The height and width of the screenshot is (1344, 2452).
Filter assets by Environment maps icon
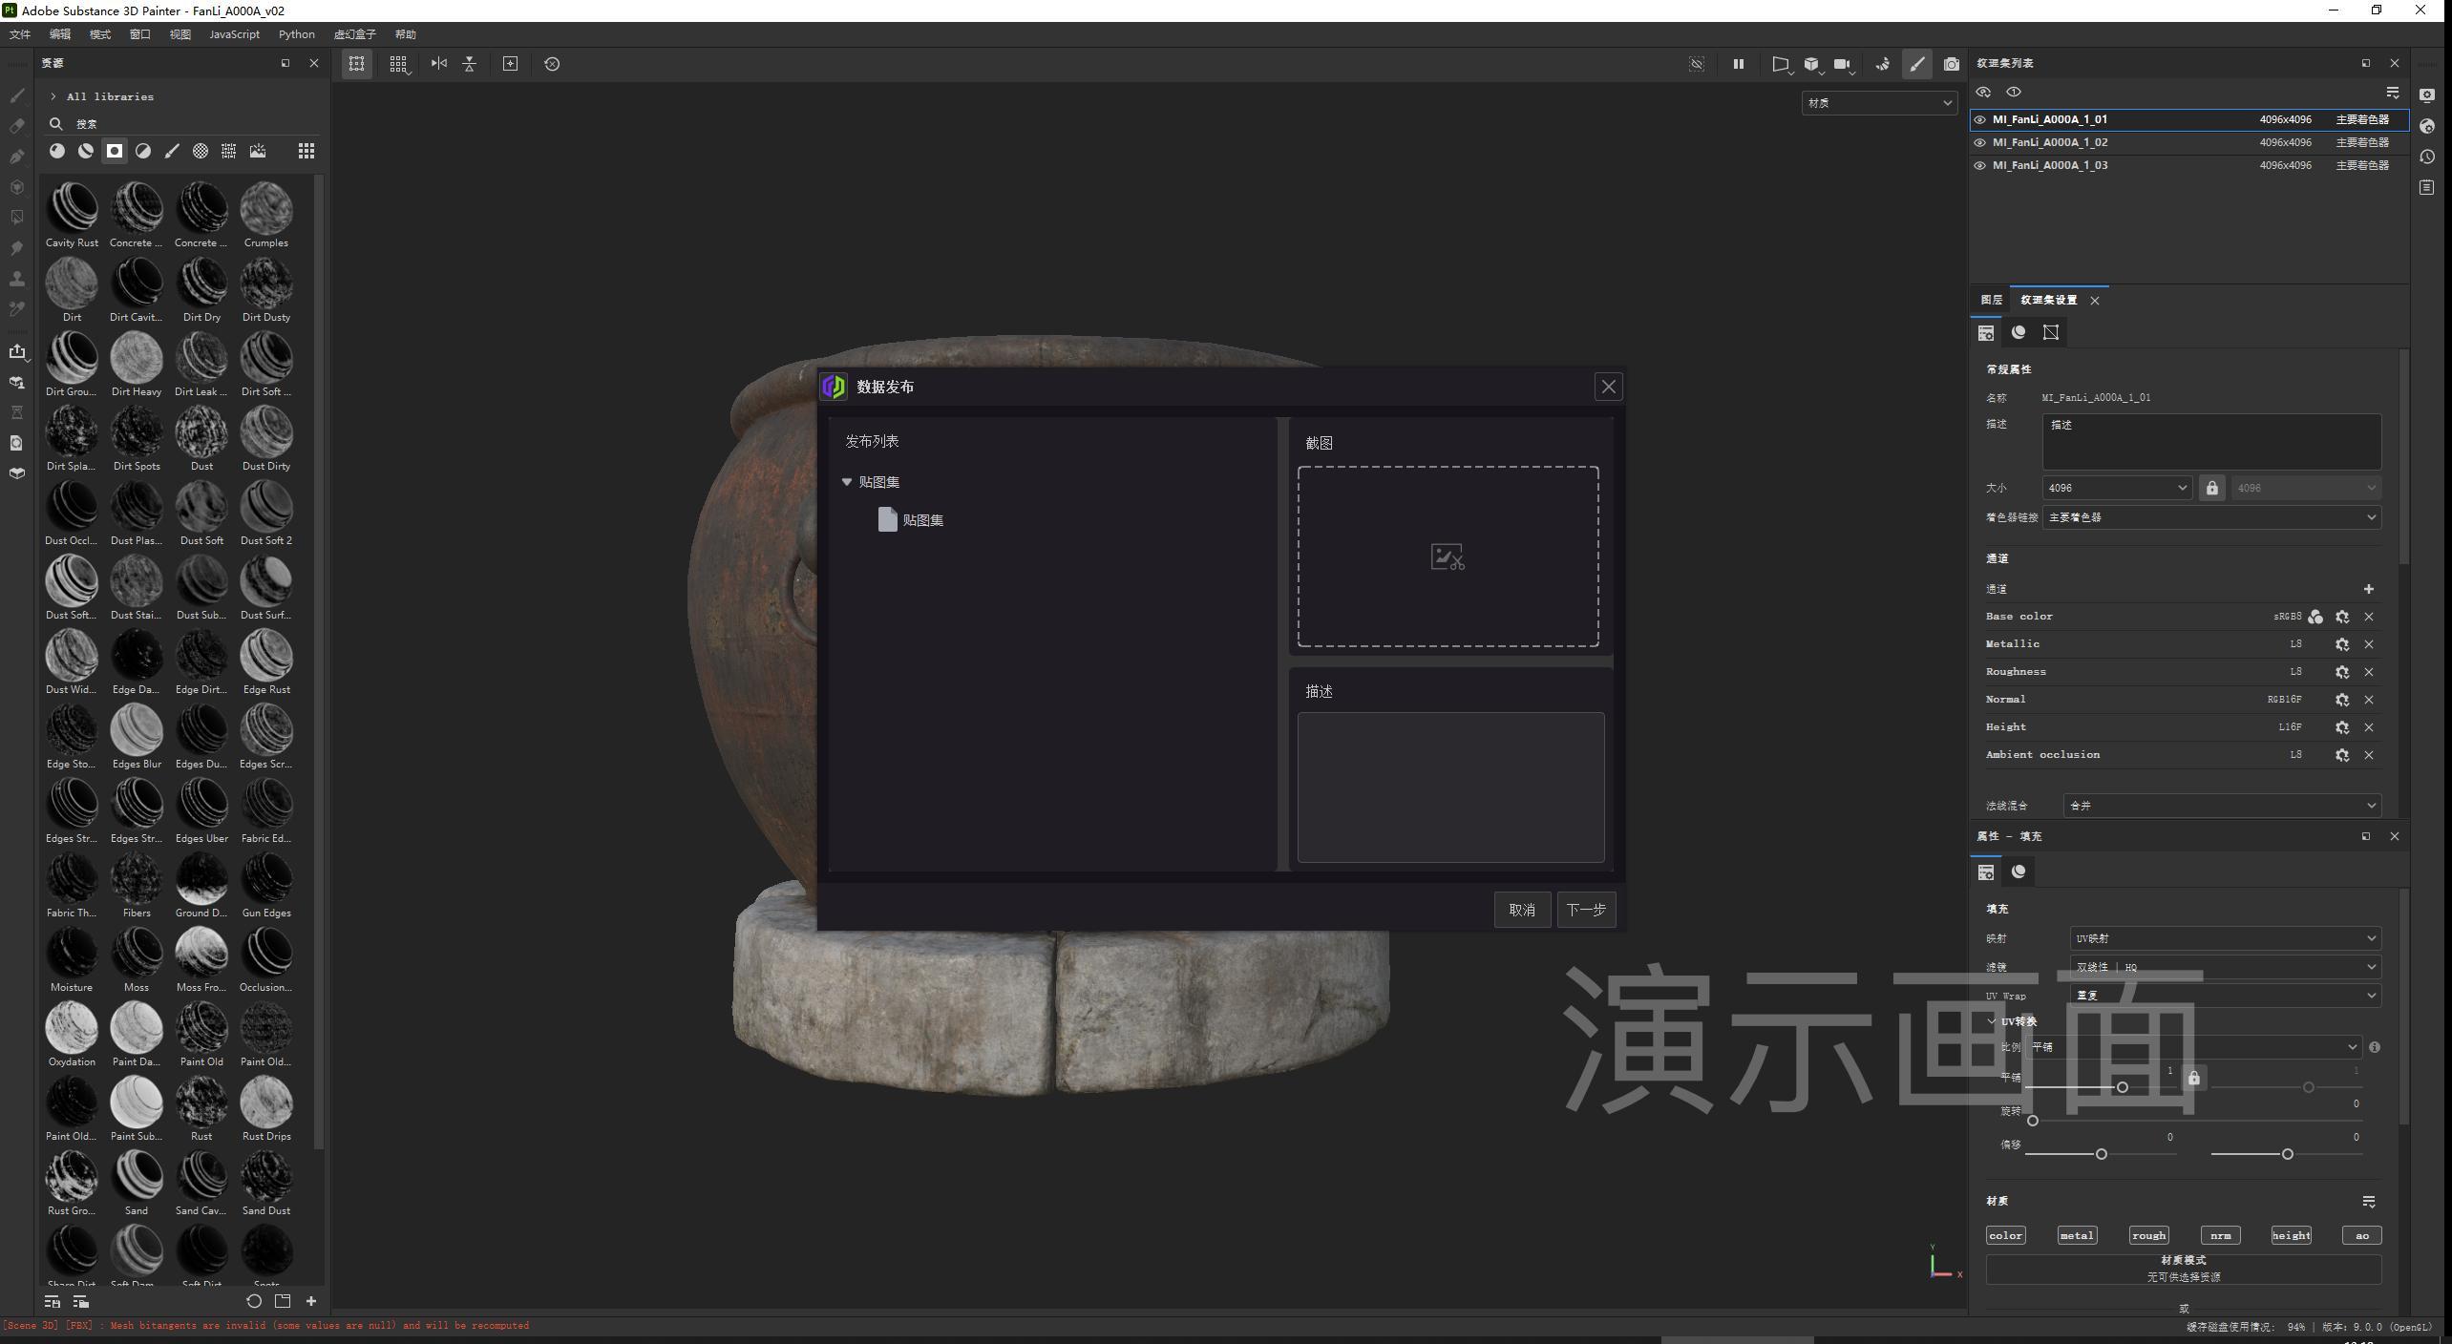click(x=258, y=151)
